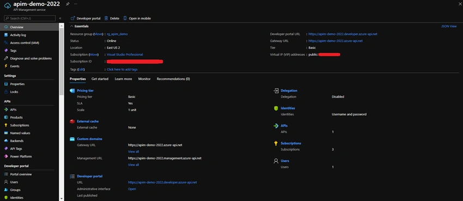Image resolution: width=463 pixels, height=201 pixels.
Task: Open the Overview sidebar item
Action: click(29, 27)
